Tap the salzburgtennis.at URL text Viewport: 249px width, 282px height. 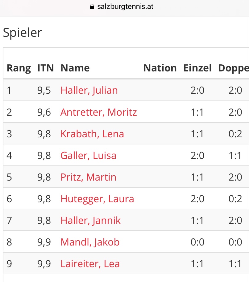125,7
